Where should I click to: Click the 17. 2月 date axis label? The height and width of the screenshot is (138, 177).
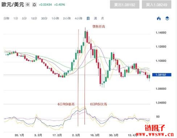coord(57,135)
